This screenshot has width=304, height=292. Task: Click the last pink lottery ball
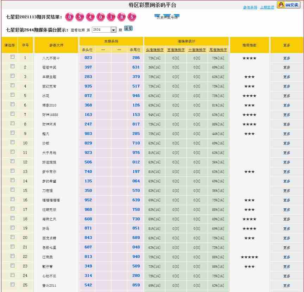click(132, 17)
